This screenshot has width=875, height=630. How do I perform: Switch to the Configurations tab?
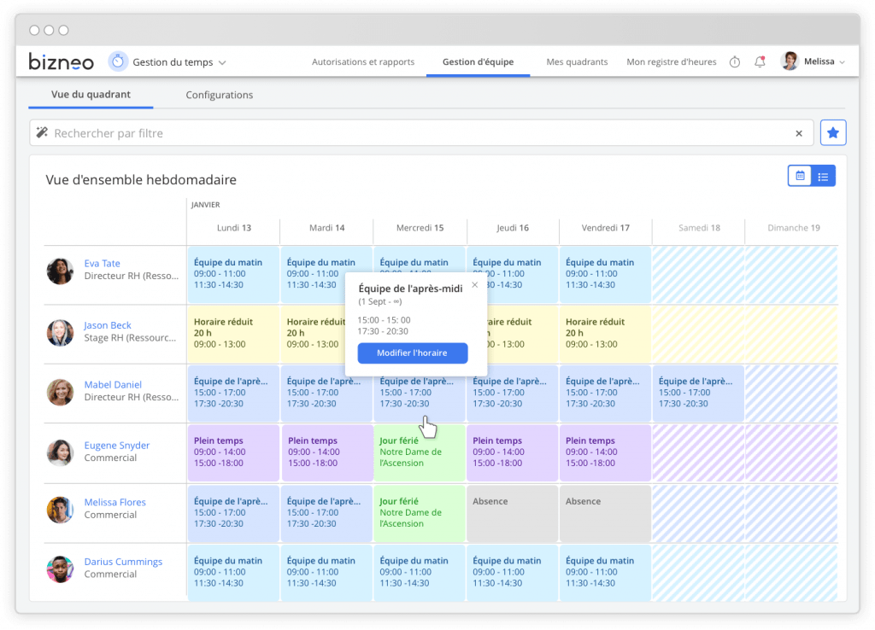pos(219,95)
